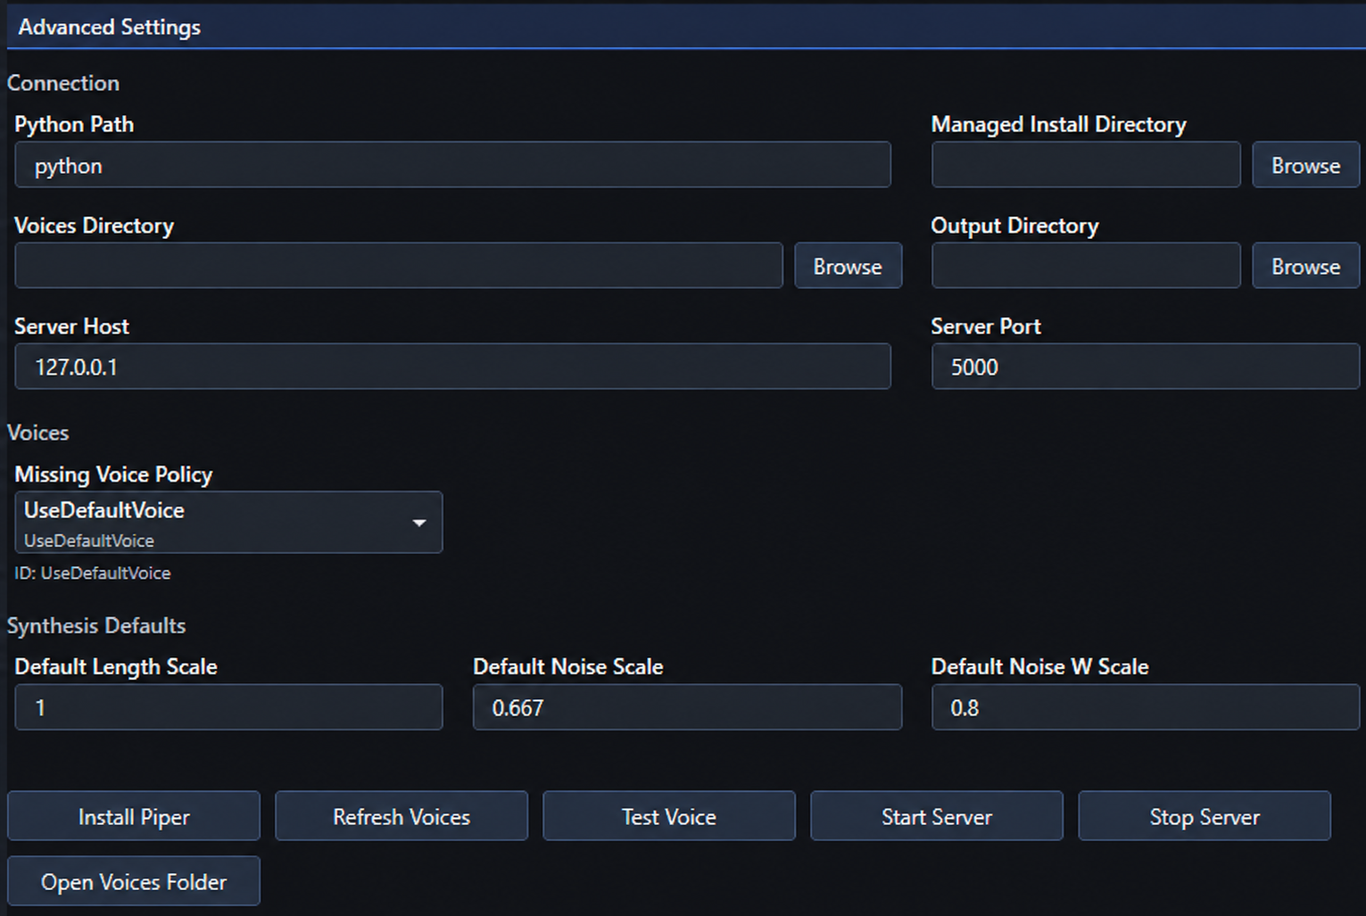Click the Default Length Scale label

click(x=116, y=666)
